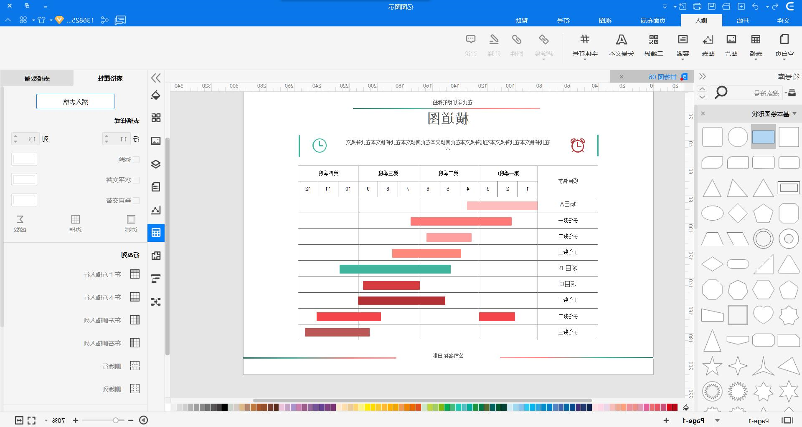Image resolution: width=802 pixels, height=427 pixels.
Task: Collapse the basic drawing shapes (基本绘图形状) section
Action: [794, 113]
